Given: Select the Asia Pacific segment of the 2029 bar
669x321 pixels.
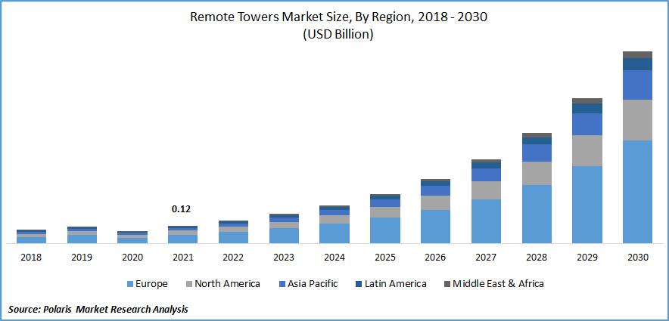Looking at the screenshot, I should 587,125.
